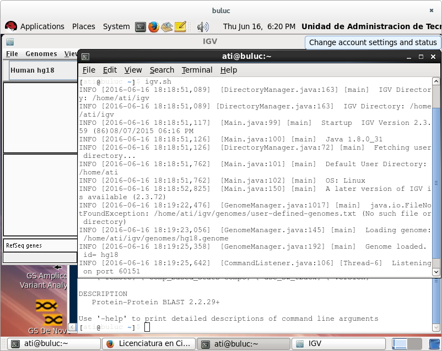This screenshot has height=351, width=442.
Task: Click the workspace switcher first desktop
Action: 400,344
